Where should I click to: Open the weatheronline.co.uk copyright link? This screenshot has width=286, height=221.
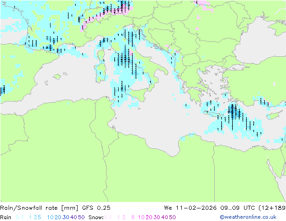[248, 217]
